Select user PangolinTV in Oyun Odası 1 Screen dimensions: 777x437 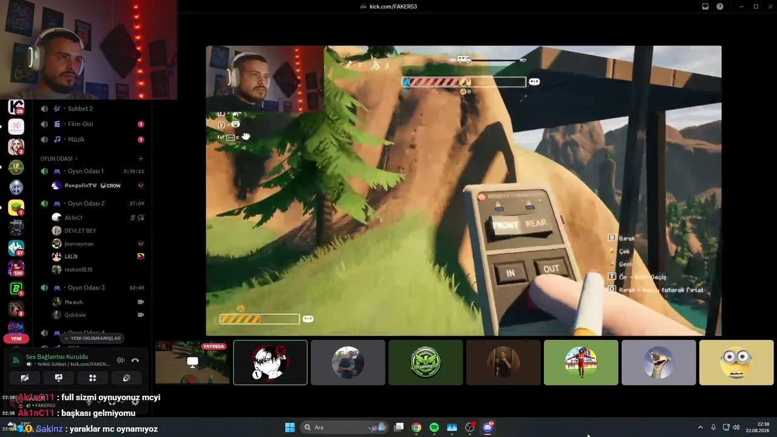tap(98, 185)
